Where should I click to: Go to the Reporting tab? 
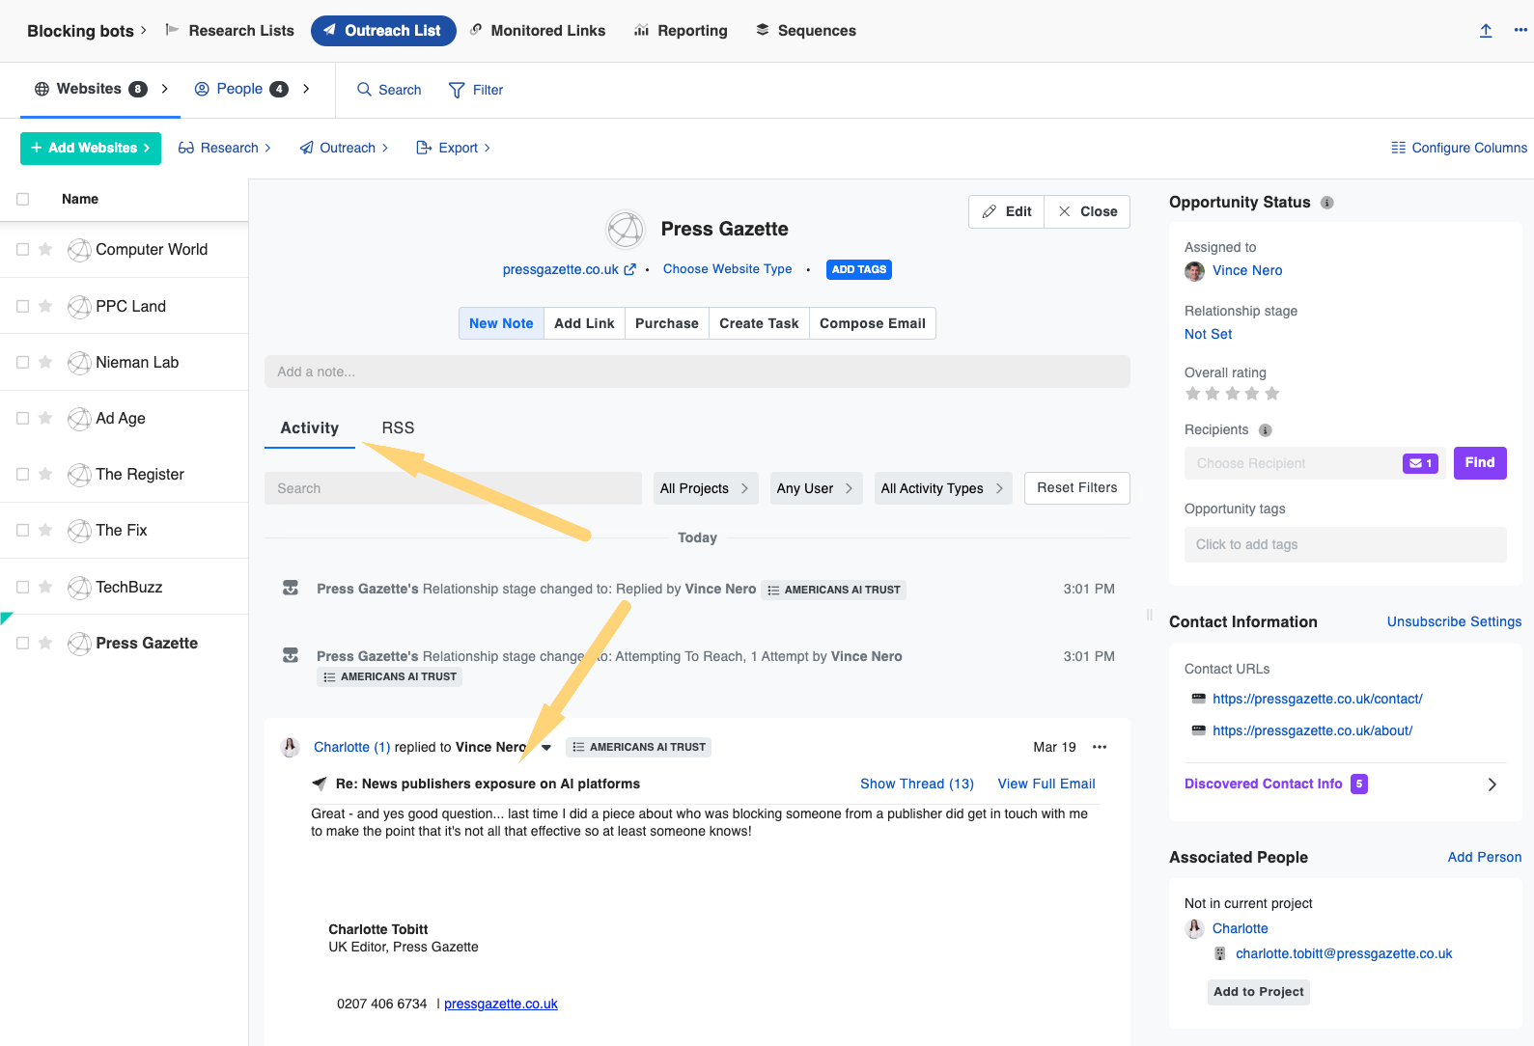681,31
